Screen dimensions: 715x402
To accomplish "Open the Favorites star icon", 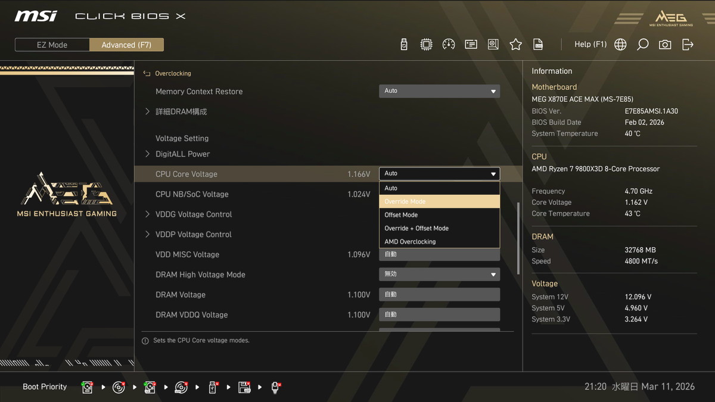I will (515, 45).
